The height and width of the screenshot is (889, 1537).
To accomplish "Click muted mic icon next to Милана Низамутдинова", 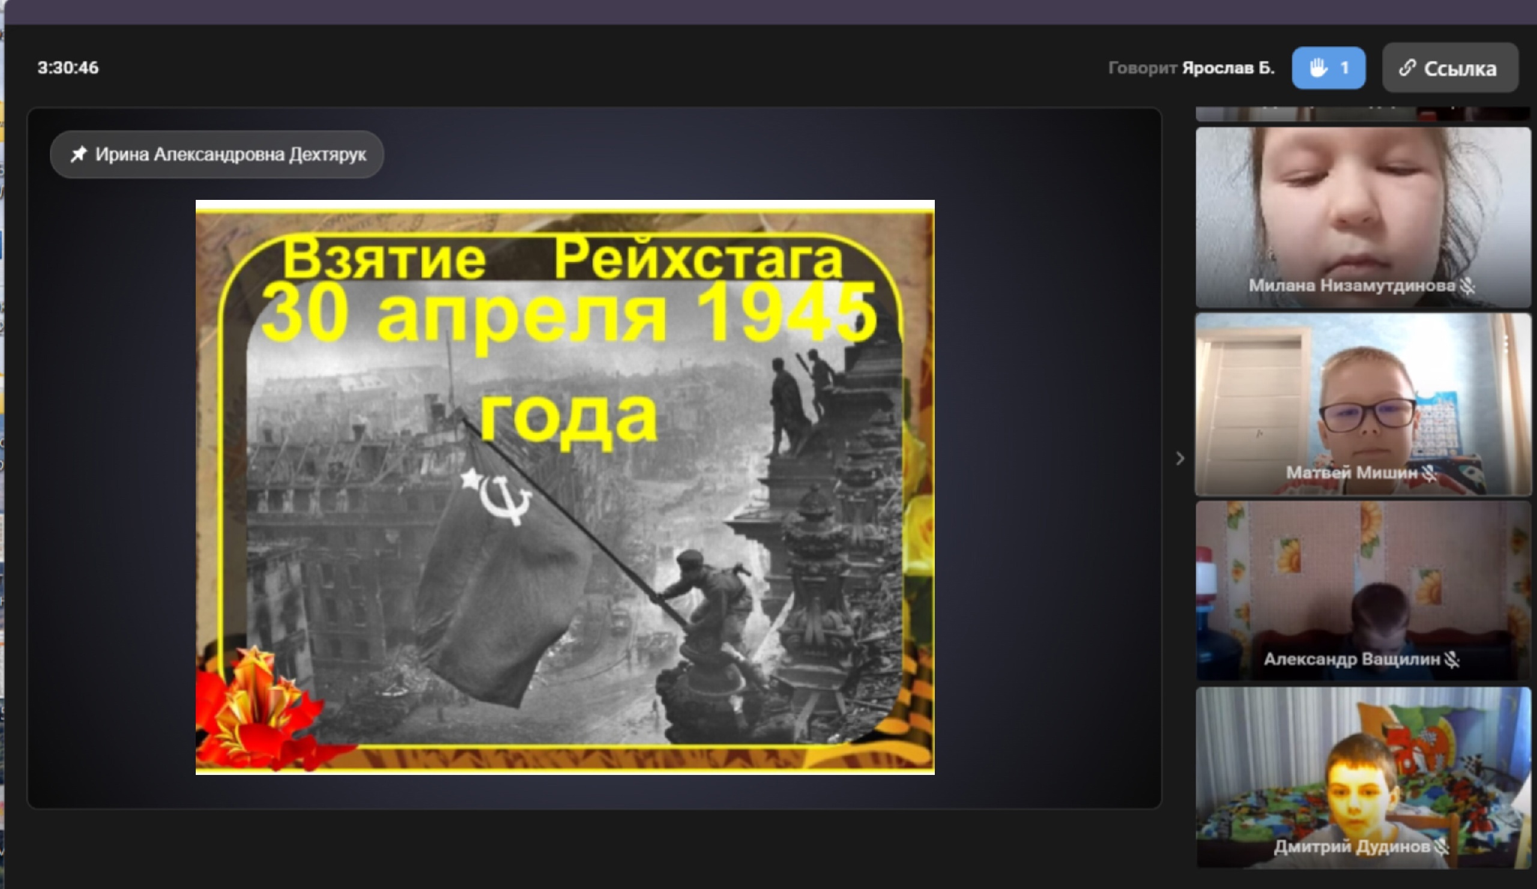I will tap(1467, 285).
